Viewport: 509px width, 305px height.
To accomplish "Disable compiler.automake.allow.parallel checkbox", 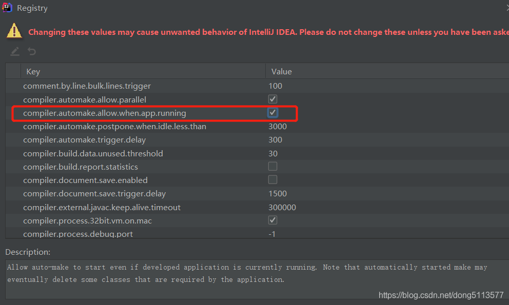I will pyautogui.click(x=273, y=99).
